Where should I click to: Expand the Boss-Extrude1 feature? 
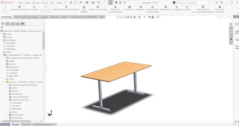(x=7, y=115)
